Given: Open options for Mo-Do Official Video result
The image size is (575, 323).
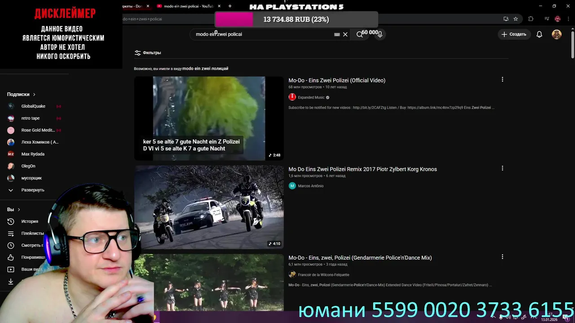Looking at the screenshot, I should point(502,79).
